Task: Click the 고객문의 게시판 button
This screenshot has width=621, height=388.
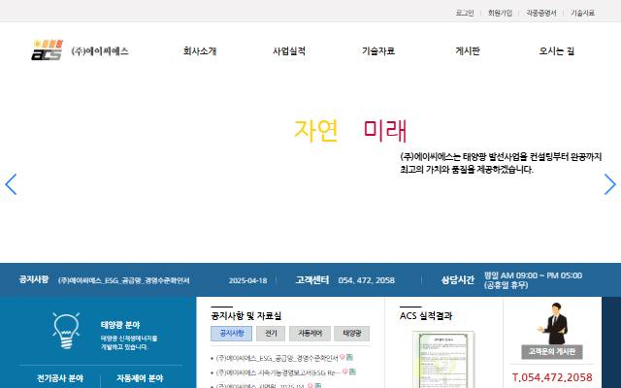Action: [x=552, y=351]
